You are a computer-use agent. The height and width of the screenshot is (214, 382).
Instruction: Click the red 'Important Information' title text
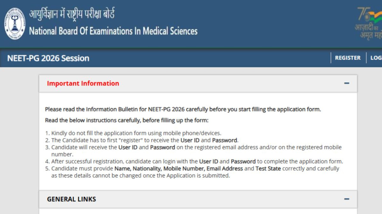tap(83, 83)
